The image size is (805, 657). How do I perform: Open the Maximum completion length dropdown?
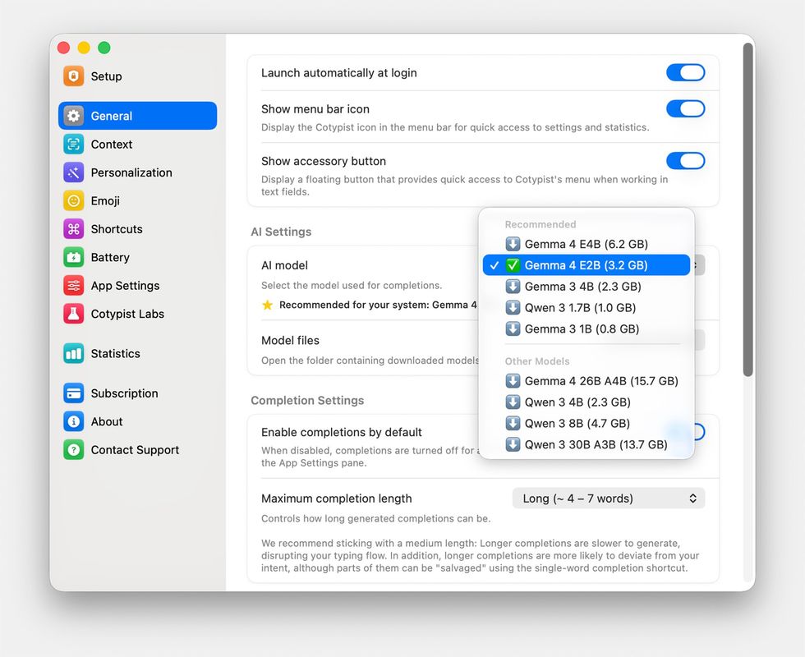[609, 498]
